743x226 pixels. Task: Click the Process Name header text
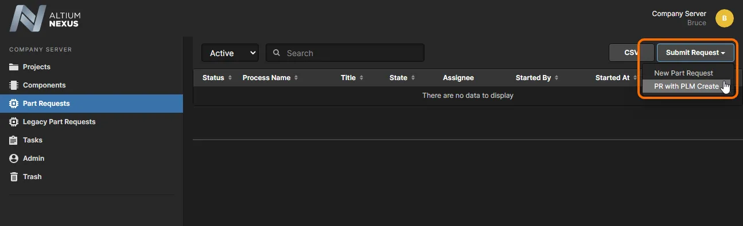coord(266,78)
